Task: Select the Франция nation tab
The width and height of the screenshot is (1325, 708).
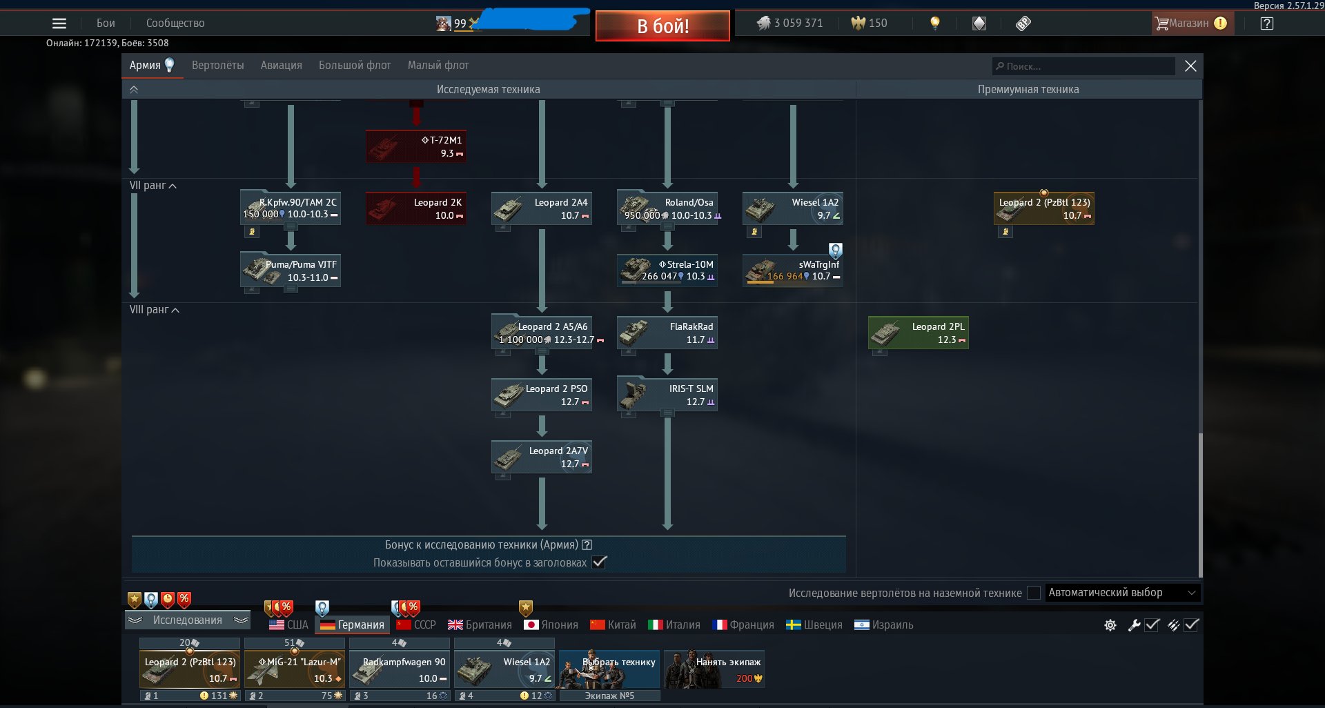Action: (743, 625)
